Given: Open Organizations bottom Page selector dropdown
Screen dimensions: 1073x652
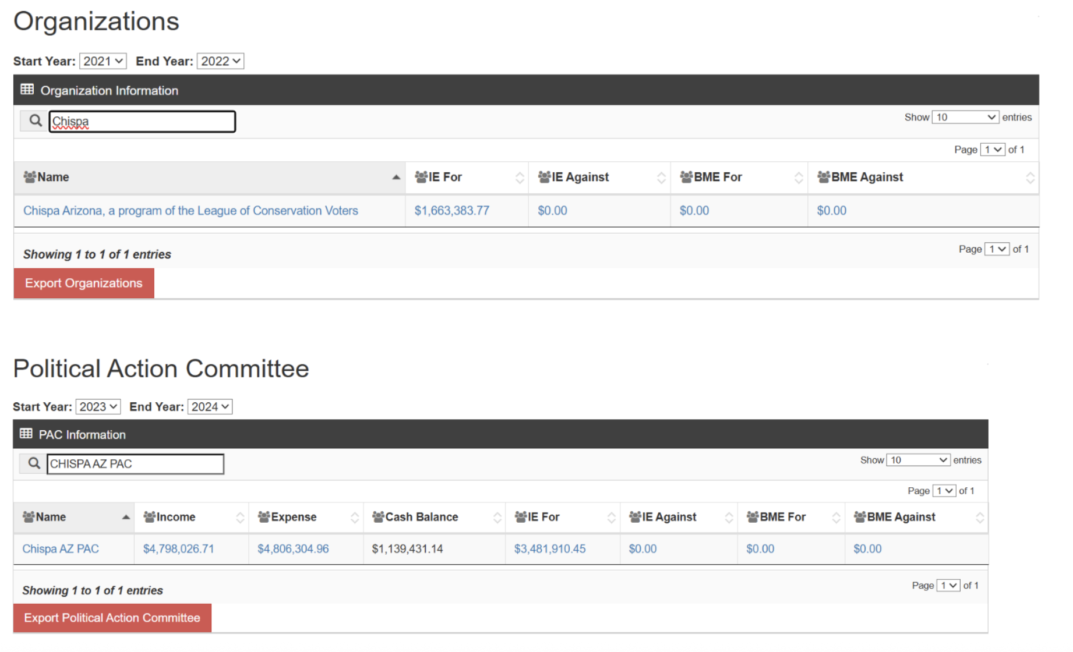Looking at the screenshot, I should click(997, 249).
